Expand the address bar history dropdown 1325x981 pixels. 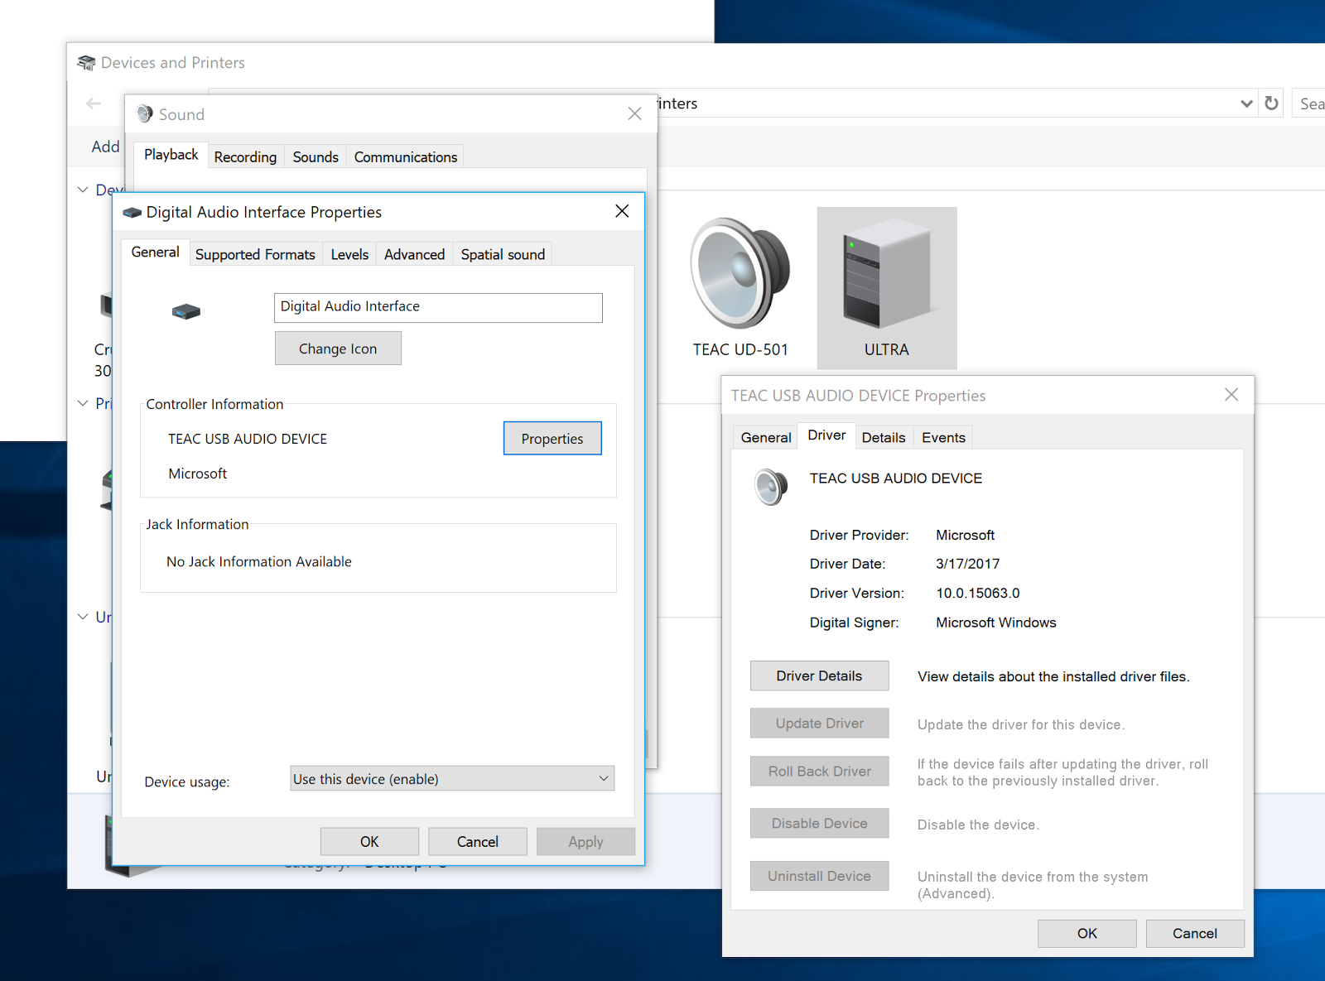1246,103
